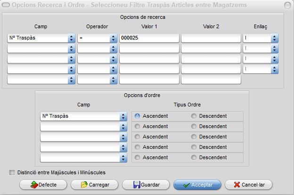This screenshot has width=294, height=195.
Task: Click the Defecte button
Action: click(x=43, y=185)
